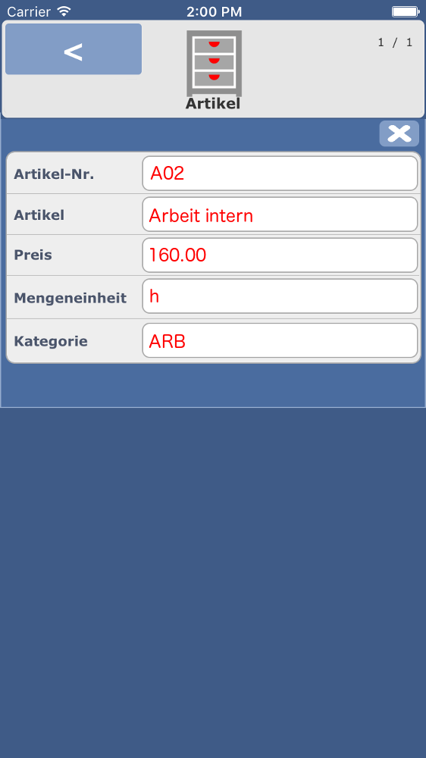
Task: Click the record counter 1 / 1
Action: [x=395, y=42]
